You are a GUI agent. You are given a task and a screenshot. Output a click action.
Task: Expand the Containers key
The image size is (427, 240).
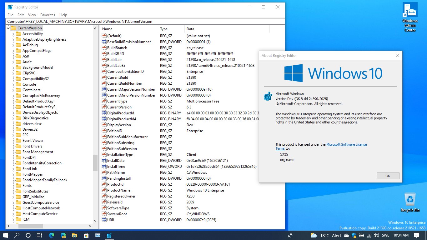coord(13,90)
